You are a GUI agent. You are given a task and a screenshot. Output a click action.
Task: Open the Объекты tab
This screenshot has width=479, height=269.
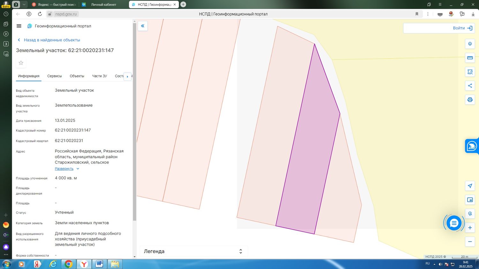pyautogui.click(x=77, y=76)
